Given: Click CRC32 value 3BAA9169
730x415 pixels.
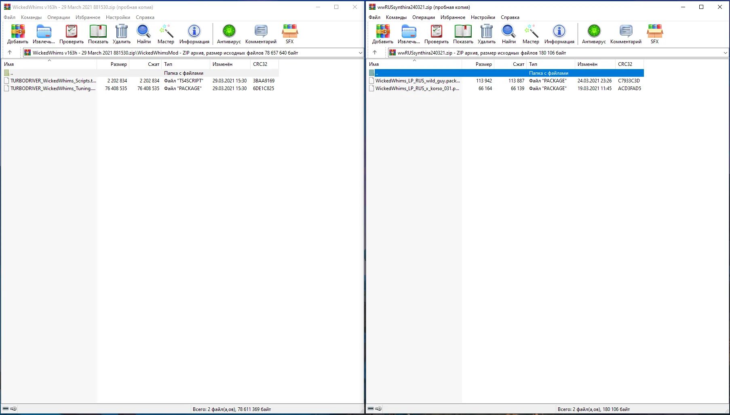Looking at the screenshot, I should click(x=264, y=81).
